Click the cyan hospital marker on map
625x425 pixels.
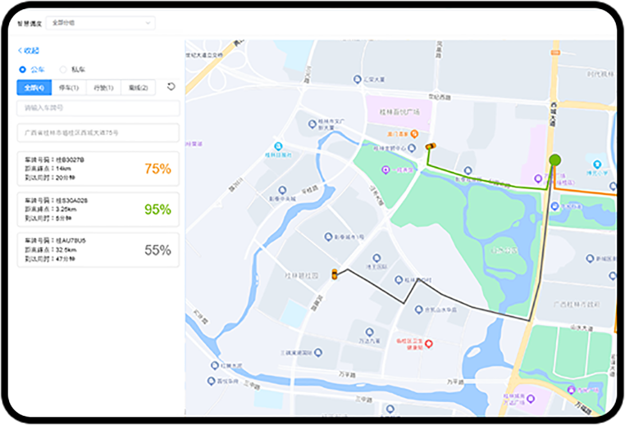tap(278, 146)
